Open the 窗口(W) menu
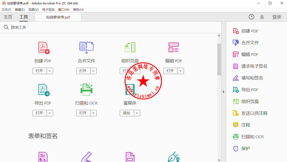 (x=64, y=10)
